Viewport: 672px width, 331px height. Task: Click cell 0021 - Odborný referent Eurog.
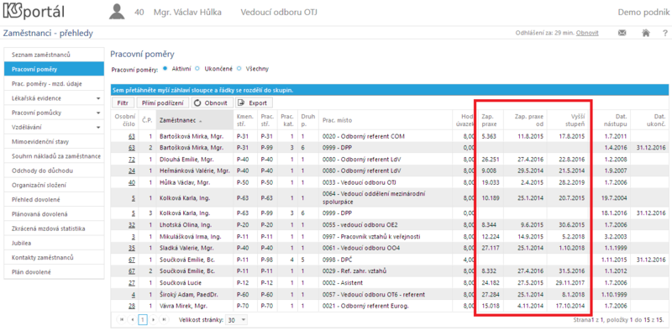pos(386,306)
